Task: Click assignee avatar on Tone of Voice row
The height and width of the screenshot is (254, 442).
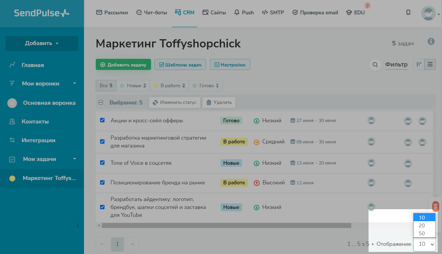Action: 371,163
